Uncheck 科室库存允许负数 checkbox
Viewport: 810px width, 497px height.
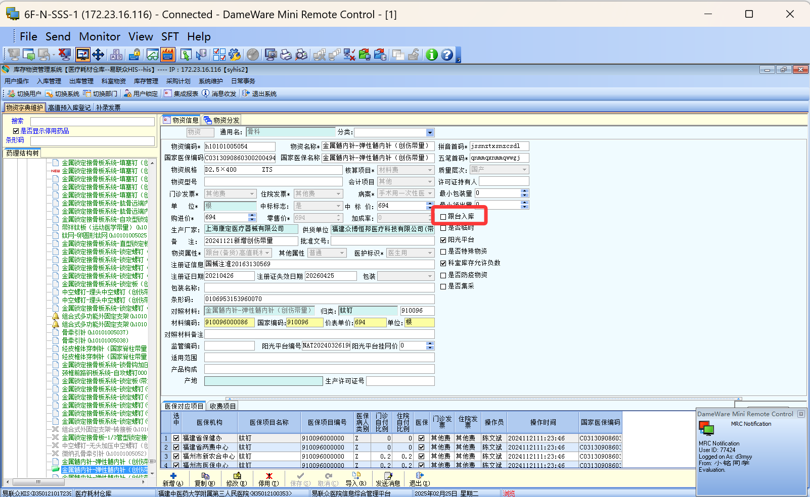coord(443,263)
